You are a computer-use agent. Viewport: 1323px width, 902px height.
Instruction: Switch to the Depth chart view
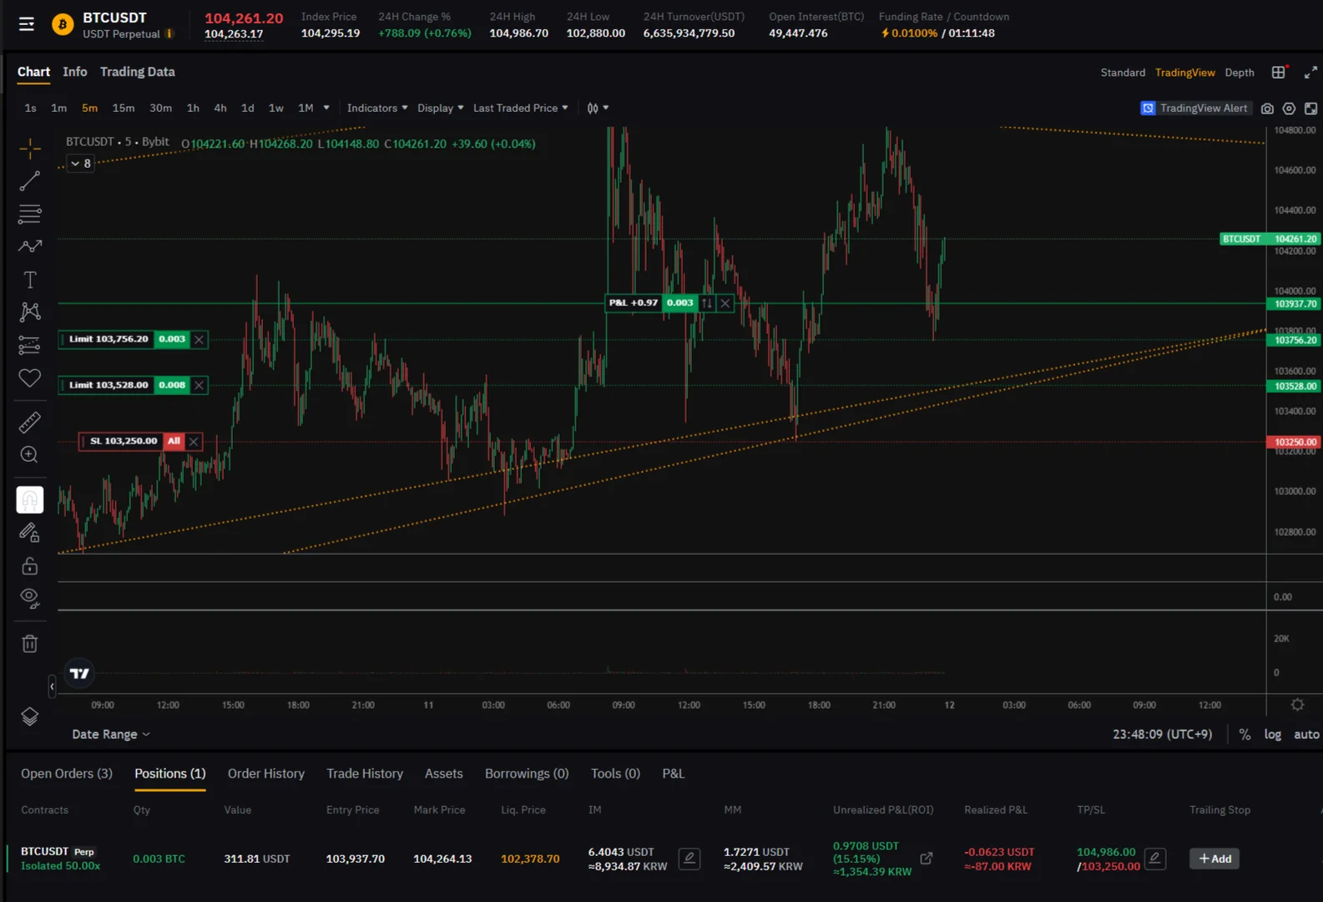pos(1240,73)
